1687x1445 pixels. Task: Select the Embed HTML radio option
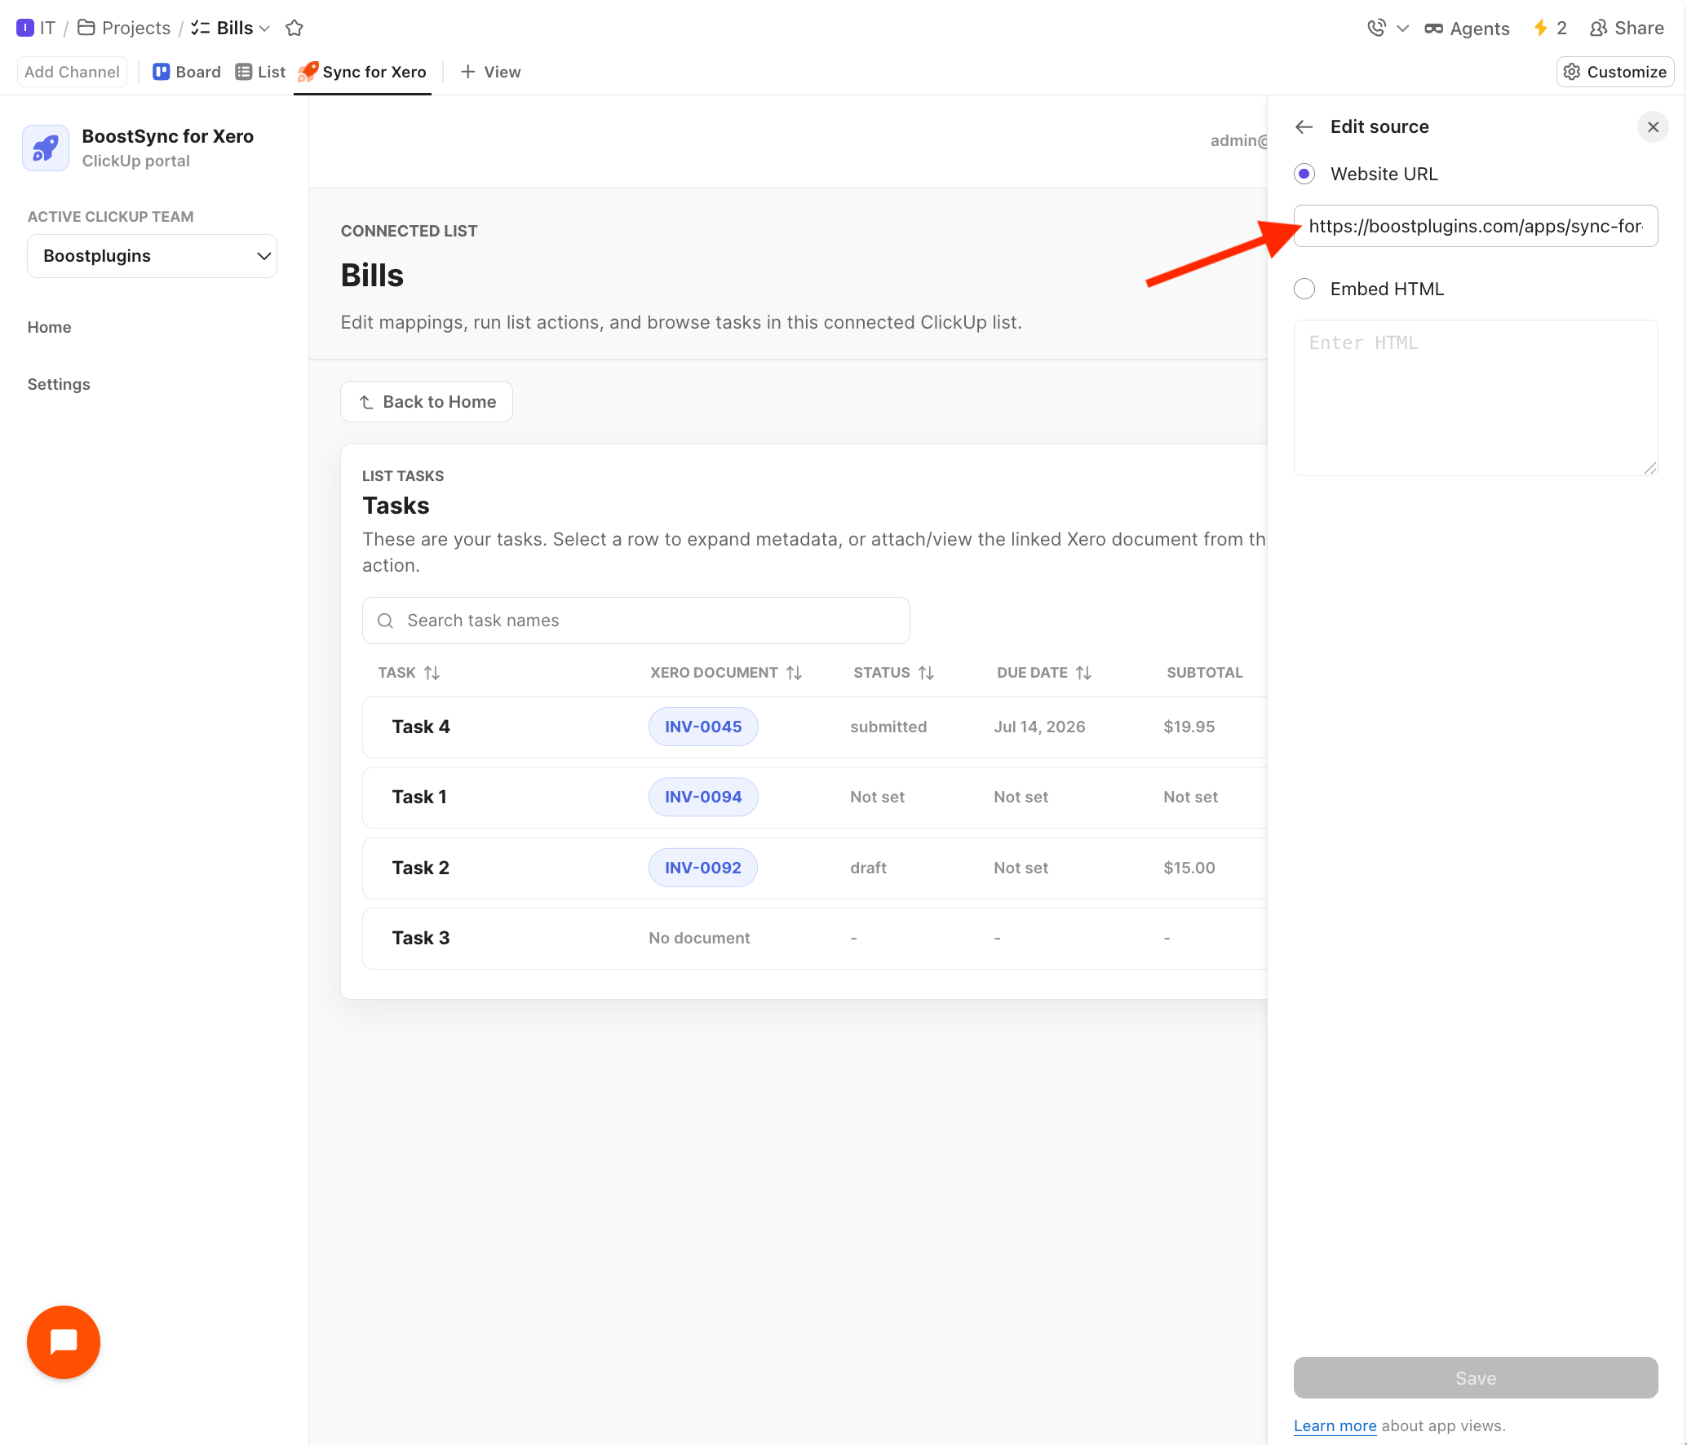[x=1304, y=289]
